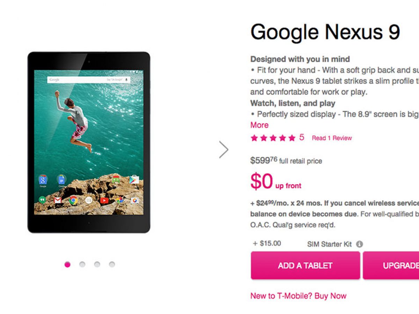This screenshot has width=419, height=314.
Task: Select the third carousel dot
Action: 97,264
